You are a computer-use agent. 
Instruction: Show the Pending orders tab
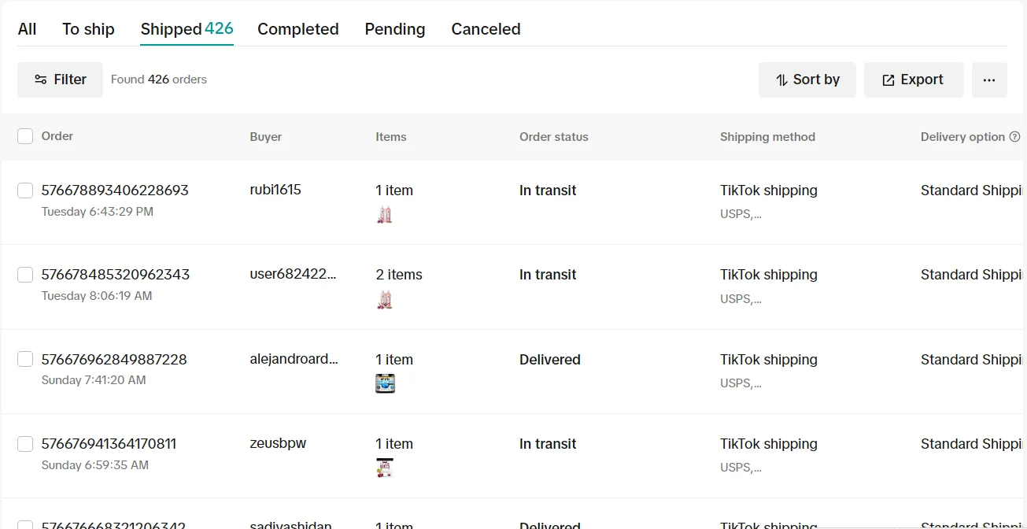(394, 29)
